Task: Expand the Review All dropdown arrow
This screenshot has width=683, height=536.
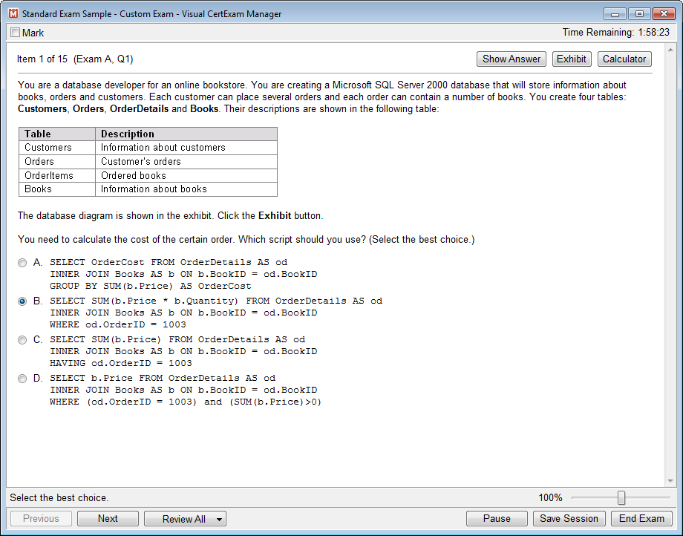Action: (220, 520)
